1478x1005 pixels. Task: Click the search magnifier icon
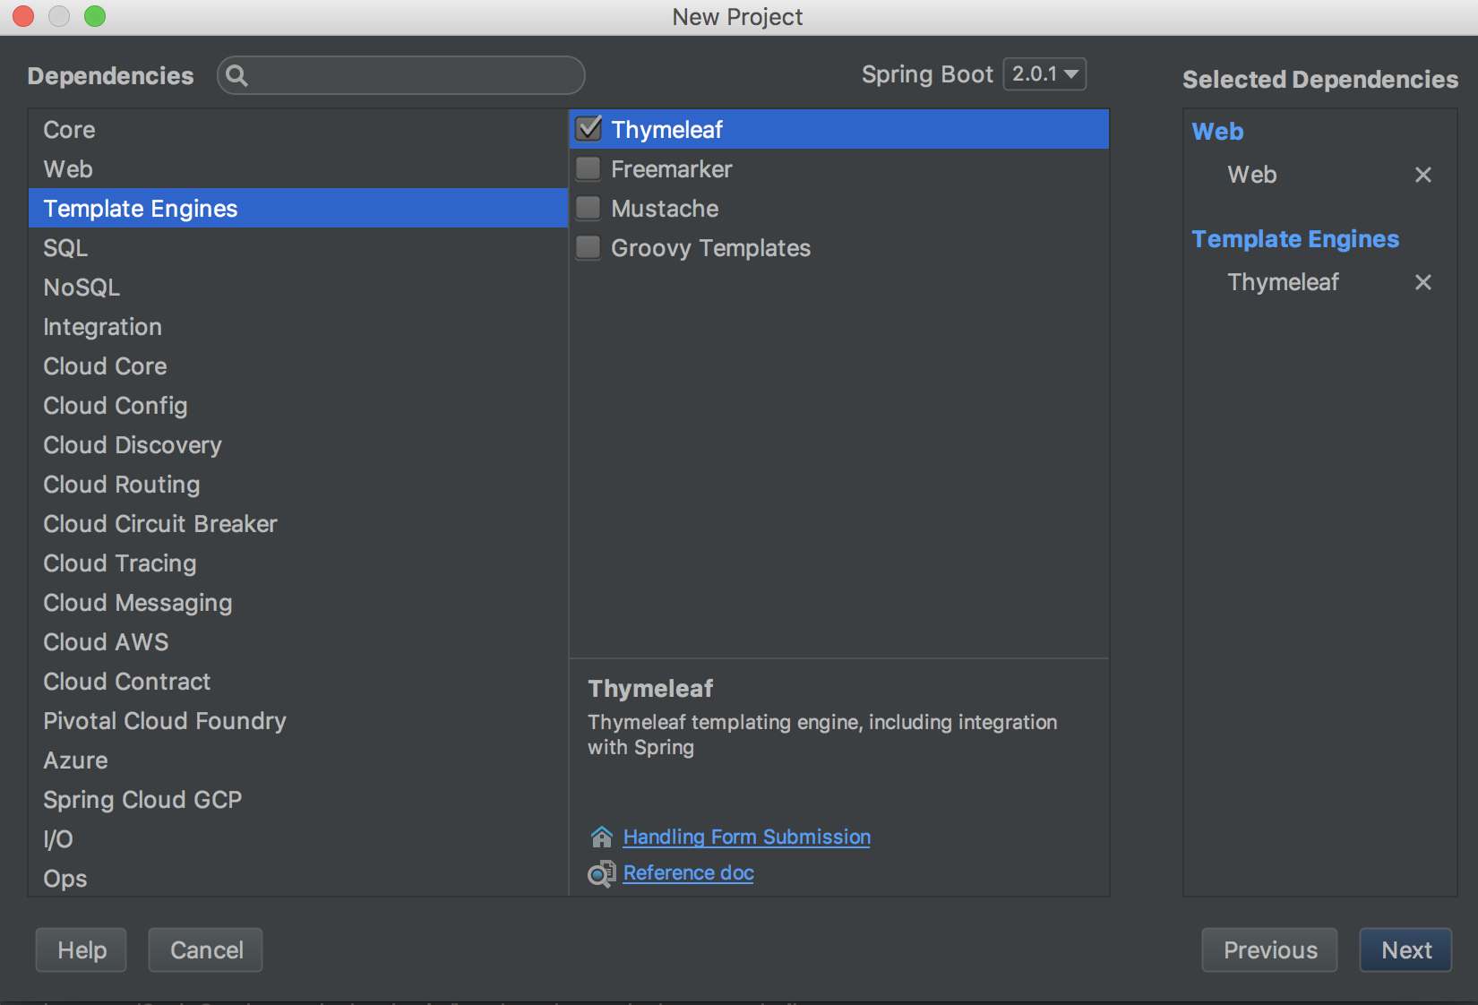236,75
